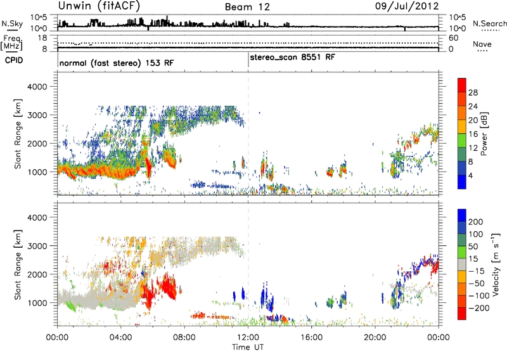This screenshot has width=507, height=351.
Task: Click the 'Beam 12' label
Action: tap(247, 7)
